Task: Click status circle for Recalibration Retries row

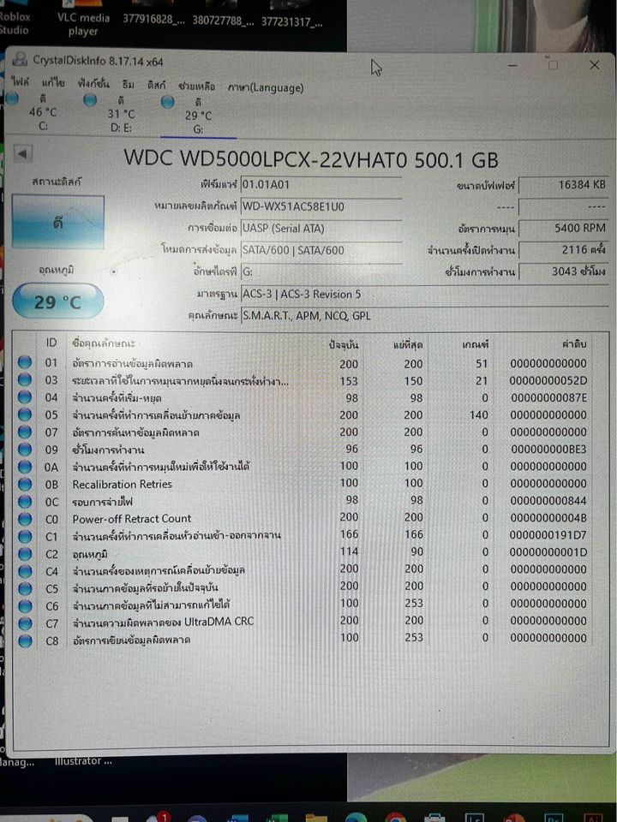Action: [25, 485]
